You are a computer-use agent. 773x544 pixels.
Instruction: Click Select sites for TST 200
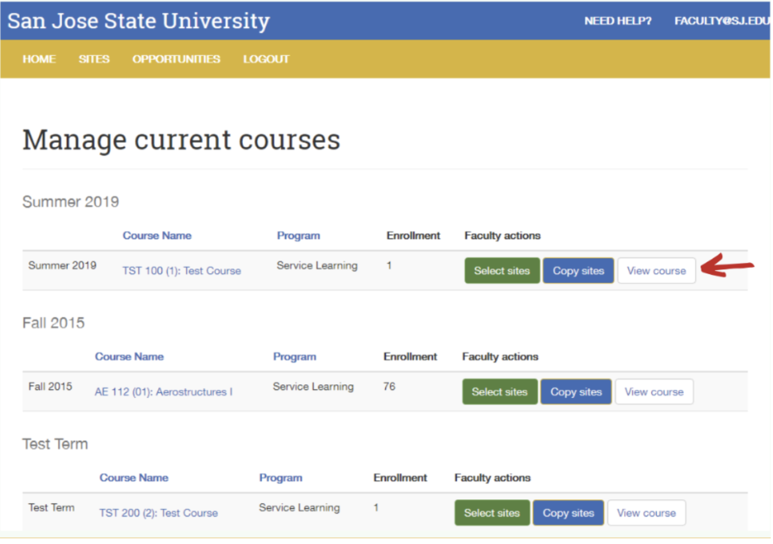(491, 513)
